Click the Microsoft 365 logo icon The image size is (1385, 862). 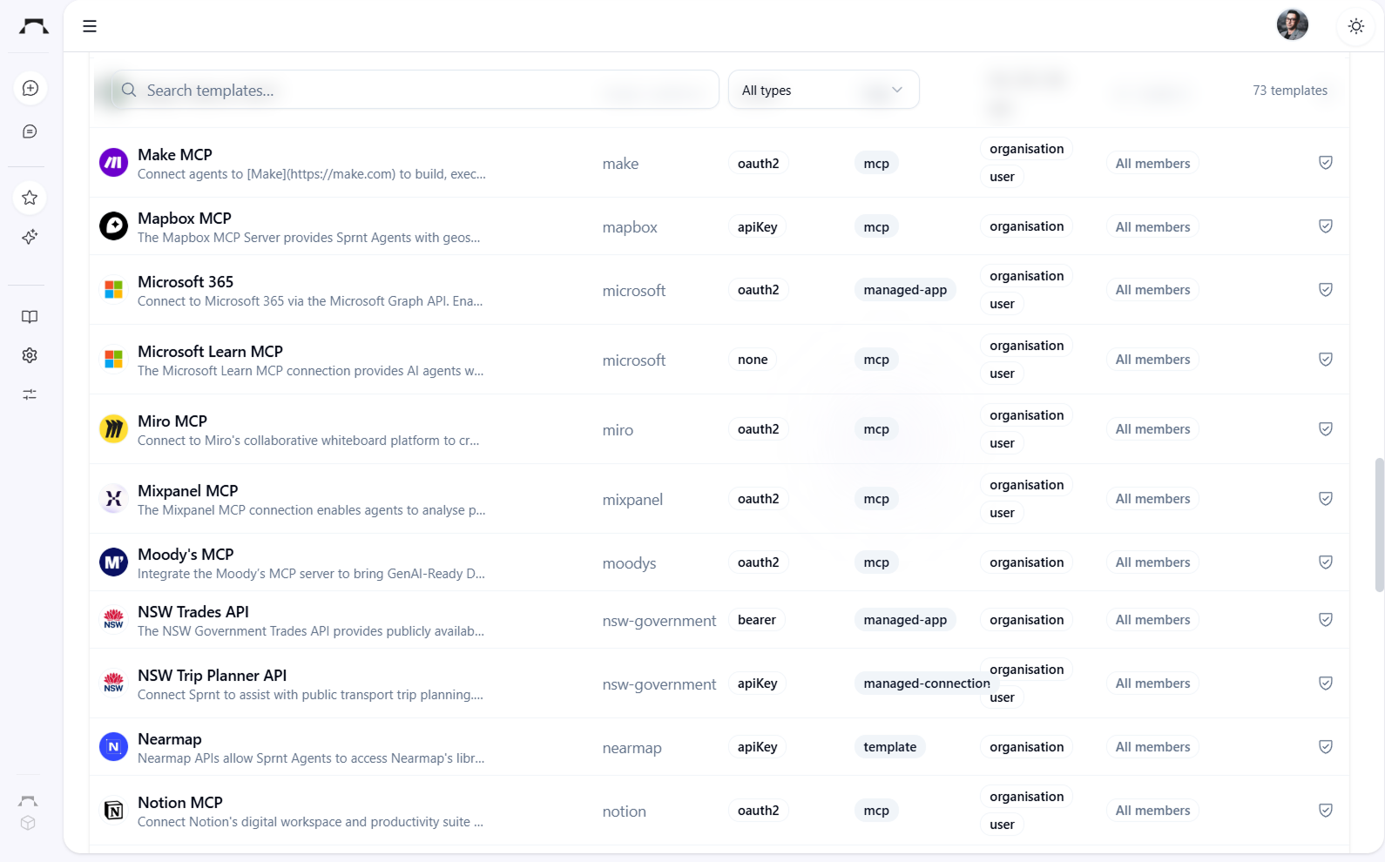pyautogui.click(x=113, y=290)
